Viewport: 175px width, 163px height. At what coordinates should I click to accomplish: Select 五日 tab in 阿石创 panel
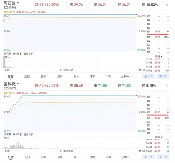[x=27, y=76]
